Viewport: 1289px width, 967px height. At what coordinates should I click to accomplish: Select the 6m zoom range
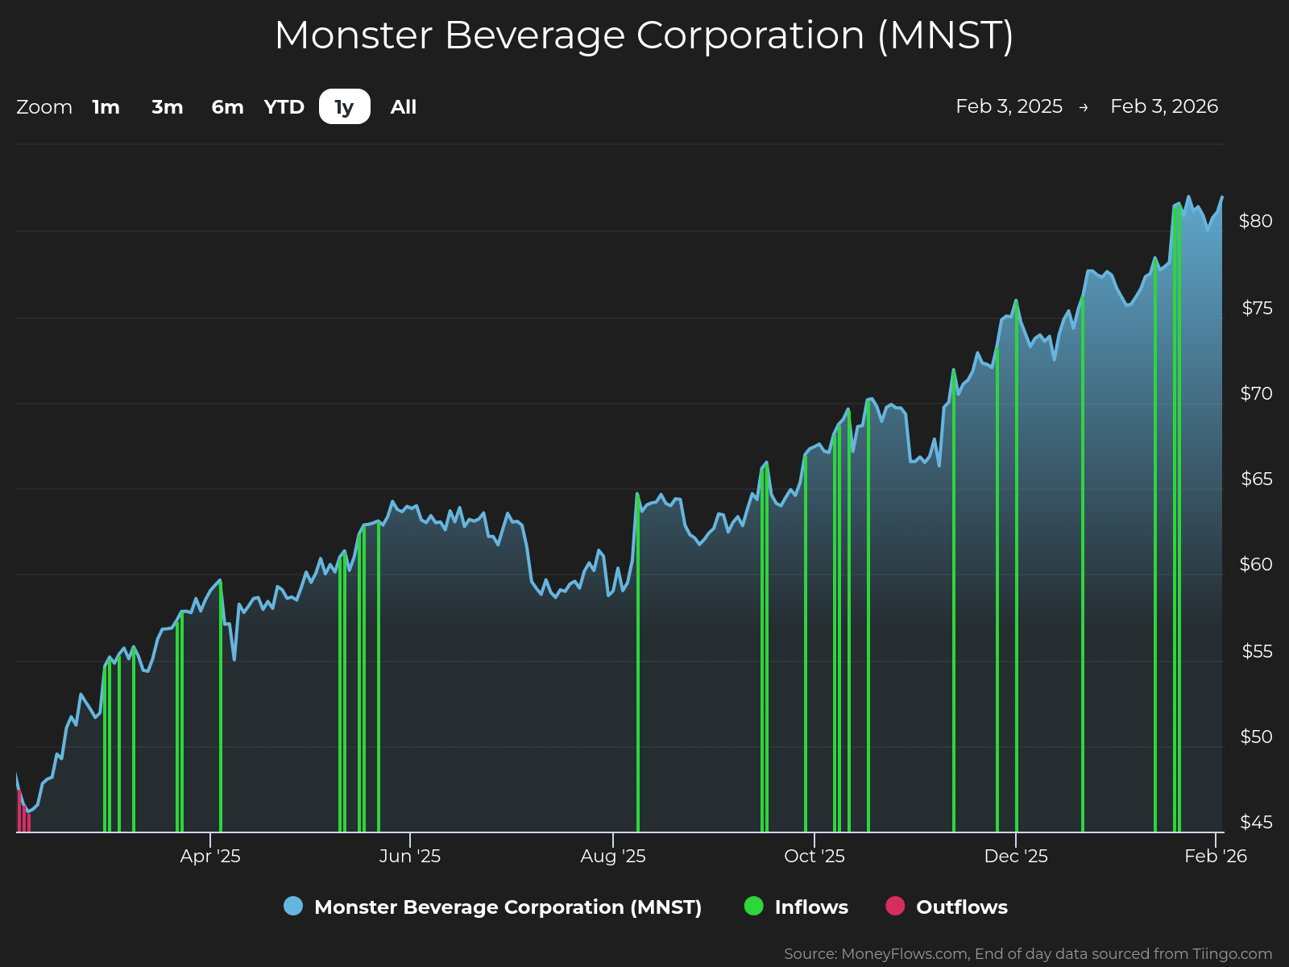click(x=227, y=107)
